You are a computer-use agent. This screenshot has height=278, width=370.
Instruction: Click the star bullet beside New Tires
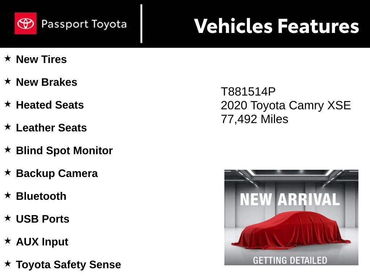pos(8,58)
